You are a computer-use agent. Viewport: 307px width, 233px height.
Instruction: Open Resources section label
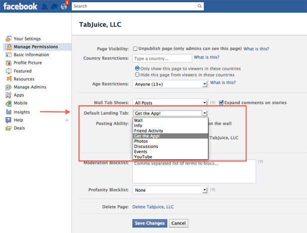click(24, 79)
